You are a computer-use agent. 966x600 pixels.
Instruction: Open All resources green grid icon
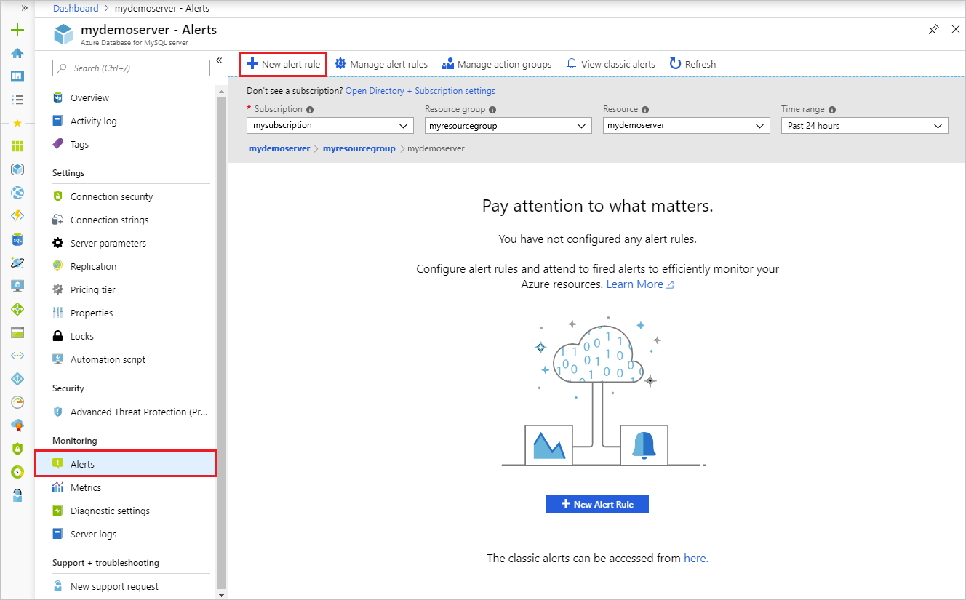pyautogui.click(x=17, y=146)
